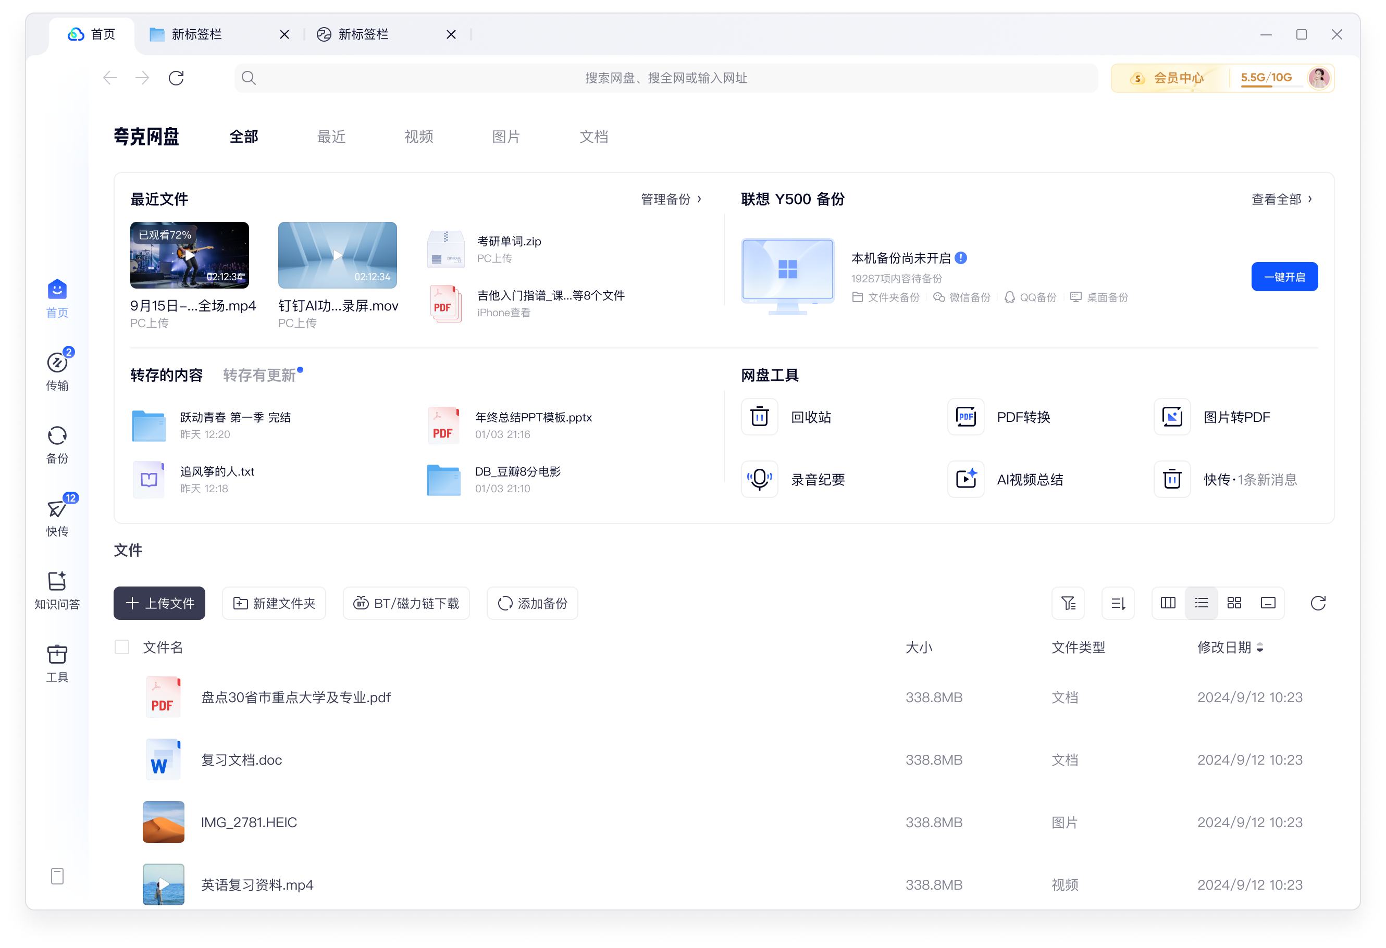Image resolution: width=1386 pixels, height=948 pixels.
Task: Expand 查看全部 chevron link
Action: 1282,199
